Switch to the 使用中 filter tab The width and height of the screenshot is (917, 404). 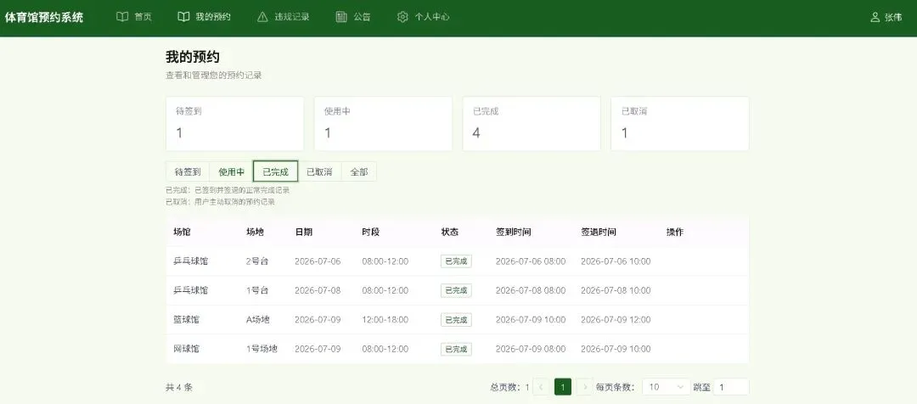(x=232, y=172)
